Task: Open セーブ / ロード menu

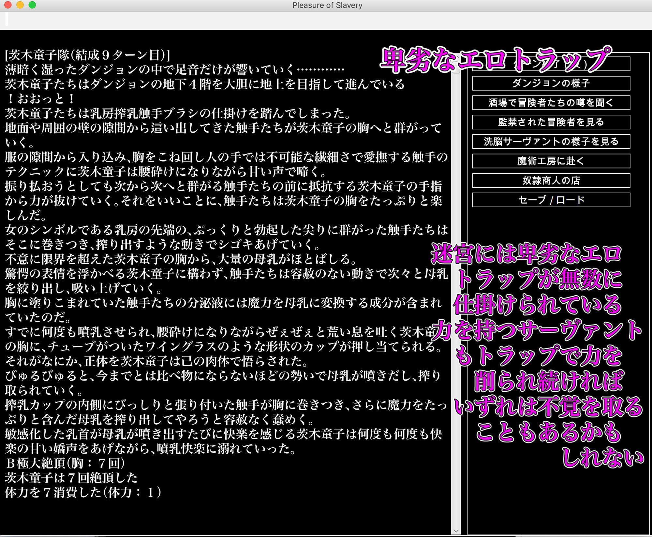Action: (551, 200)
